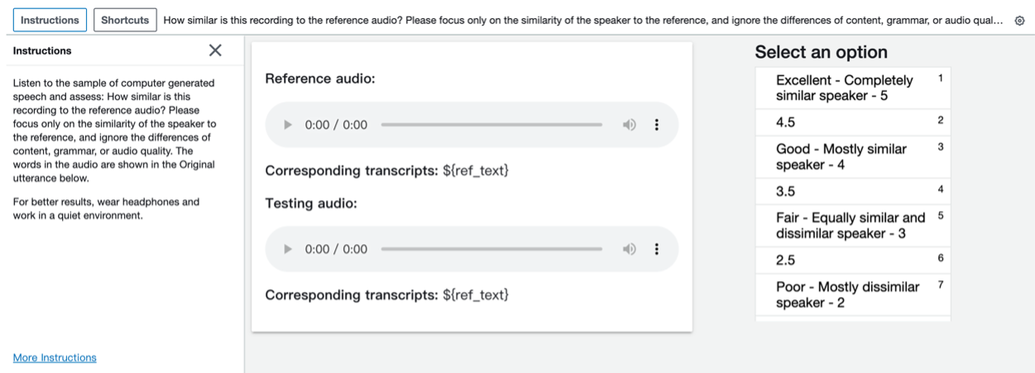Open the Shortcuts button
The width and height of the screenshot is (1035, 373).
click(125, 20)
